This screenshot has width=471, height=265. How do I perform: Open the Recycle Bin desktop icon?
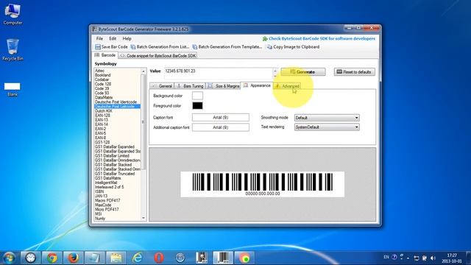[13, 50]
